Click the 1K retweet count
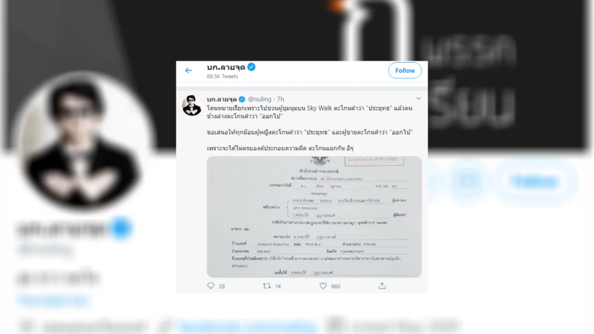 coord(278,286)
